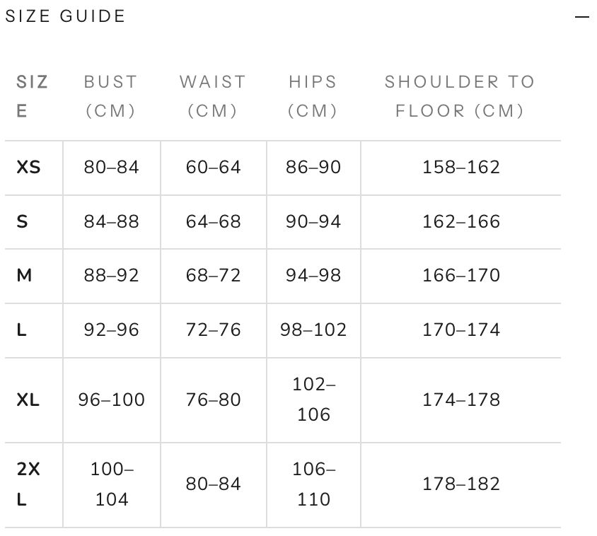
Task: Click the XL size label
Action: pyautogui.click(x=28, y=400)
